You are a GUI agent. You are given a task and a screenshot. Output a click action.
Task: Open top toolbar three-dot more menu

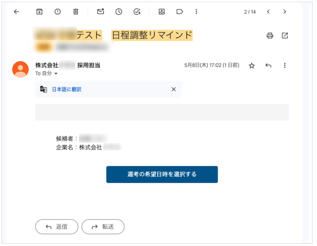pyautogui.click(x=196, y=12)
